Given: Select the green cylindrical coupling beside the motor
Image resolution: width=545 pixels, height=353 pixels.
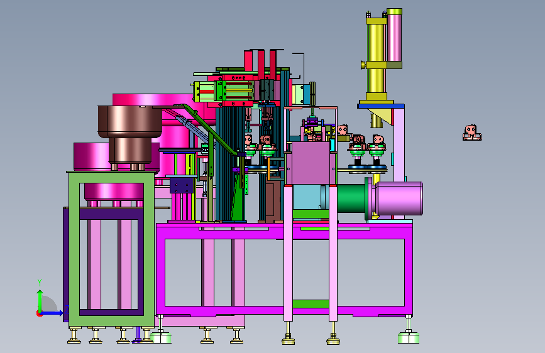Looking at the screenshot, I should [351, 198].
